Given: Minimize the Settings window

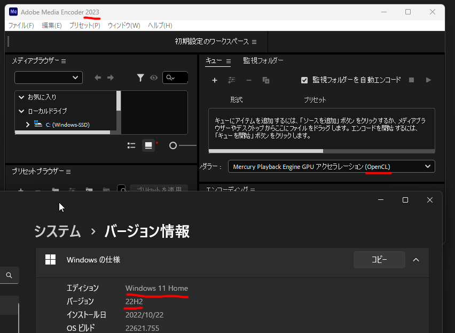Looking at the screenshot, I should click(x=381, y=200).
